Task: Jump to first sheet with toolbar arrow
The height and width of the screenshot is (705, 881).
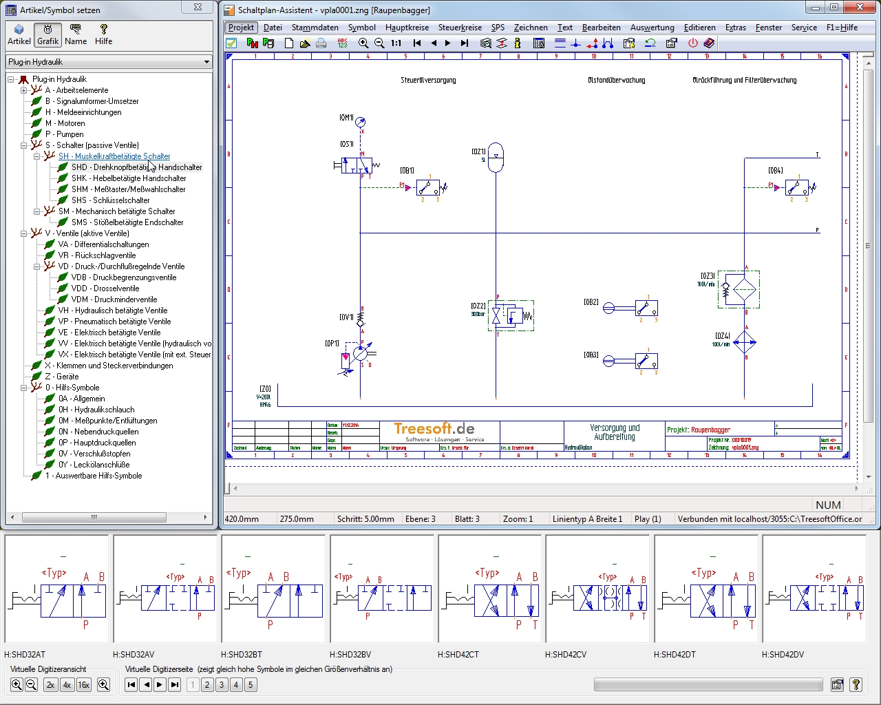Action: (417, 43)
